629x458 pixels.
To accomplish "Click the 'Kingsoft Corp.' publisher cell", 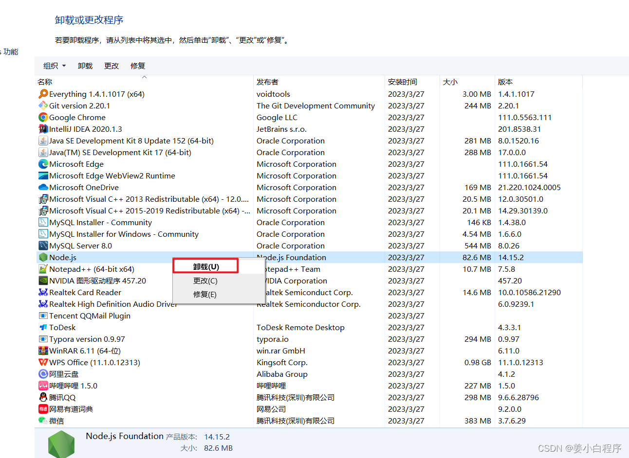I will (x=282, y=362).
